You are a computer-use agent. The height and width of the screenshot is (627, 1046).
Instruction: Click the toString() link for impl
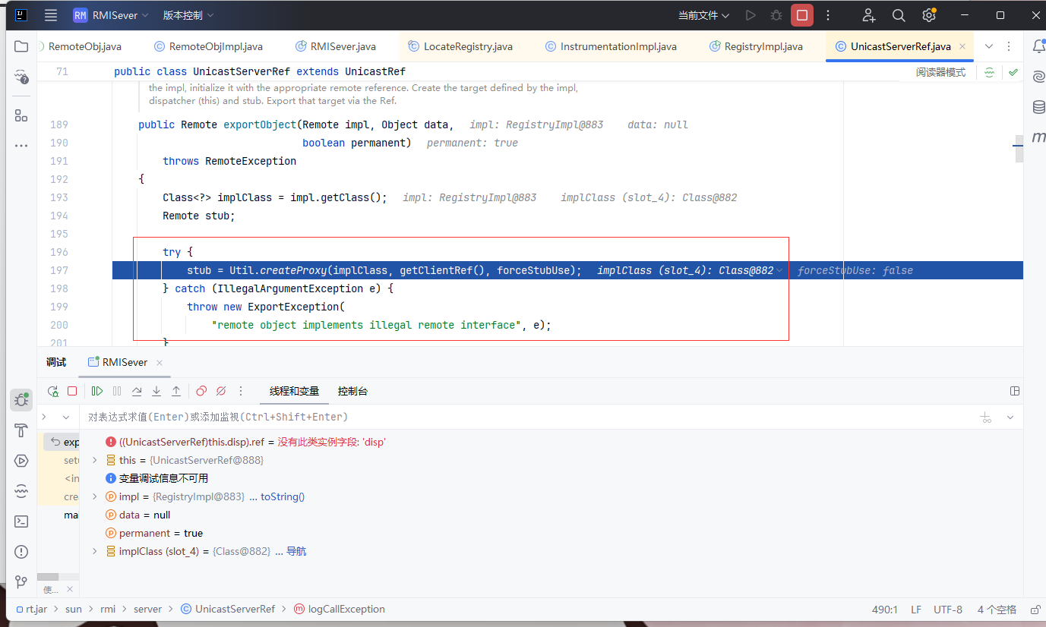tap(282, 496)
